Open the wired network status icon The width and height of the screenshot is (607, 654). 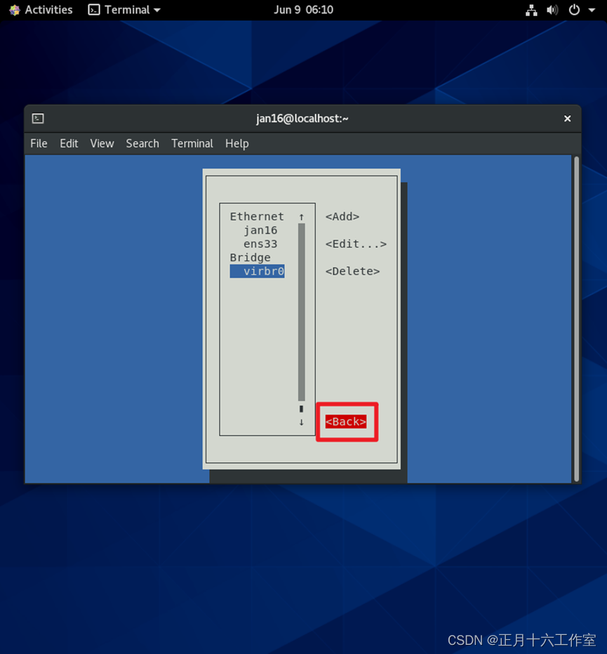531,10
